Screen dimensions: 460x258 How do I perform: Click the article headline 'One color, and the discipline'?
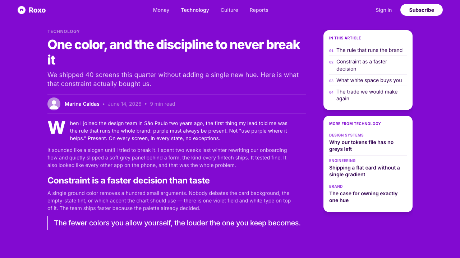point(174,52)
